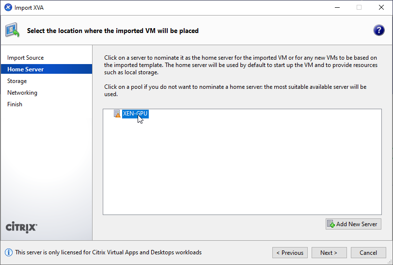Click the XenCenter icon in the title bar
The height and width of the screenshot is (265, 393).
(x=8, y=7)
